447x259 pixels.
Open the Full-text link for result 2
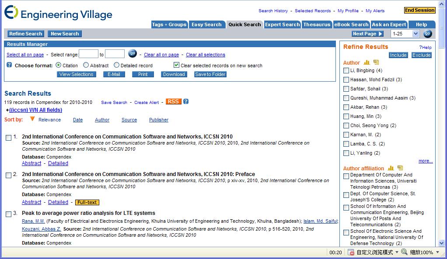87,202
